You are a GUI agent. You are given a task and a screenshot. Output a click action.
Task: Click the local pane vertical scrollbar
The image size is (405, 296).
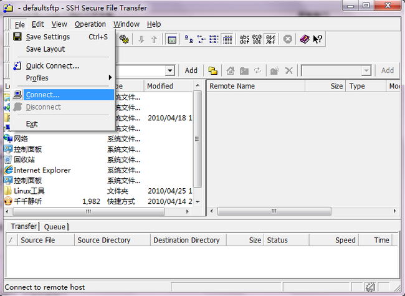(198, 139)
